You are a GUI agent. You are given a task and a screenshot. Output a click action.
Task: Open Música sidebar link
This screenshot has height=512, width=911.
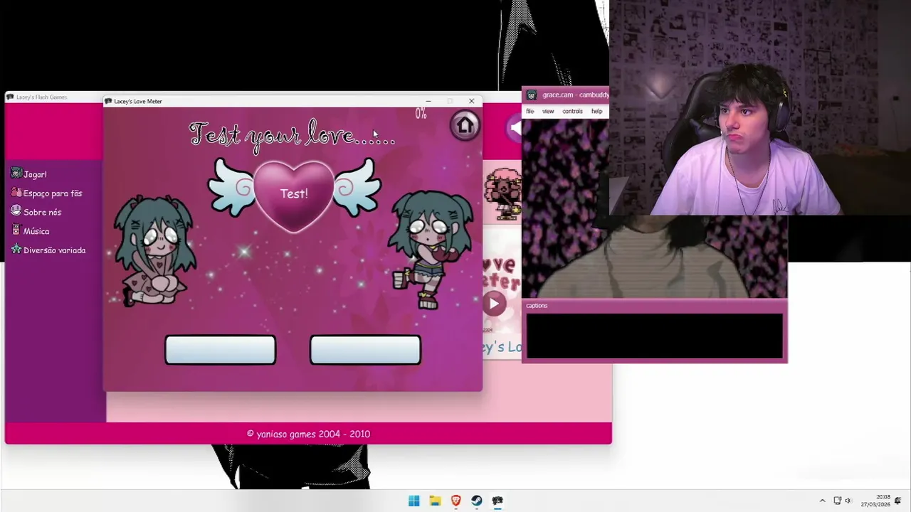click(x=36, y=231)
